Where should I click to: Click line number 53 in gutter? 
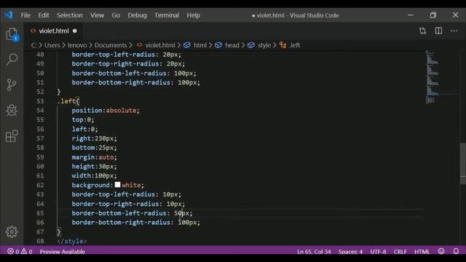pos(40,101)
